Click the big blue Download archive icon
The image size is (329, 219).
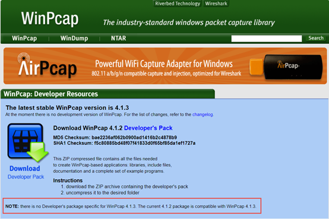point(28,142)
